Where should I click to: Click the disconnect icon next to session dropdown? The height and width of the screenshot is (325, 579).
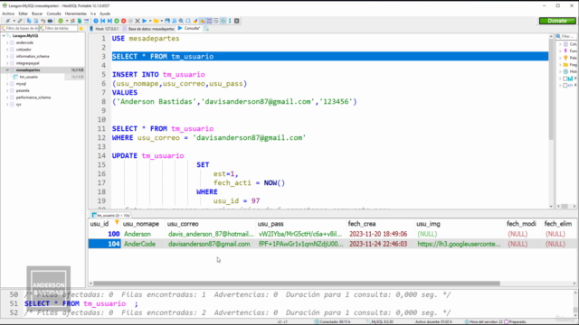[x=20, y=21]
